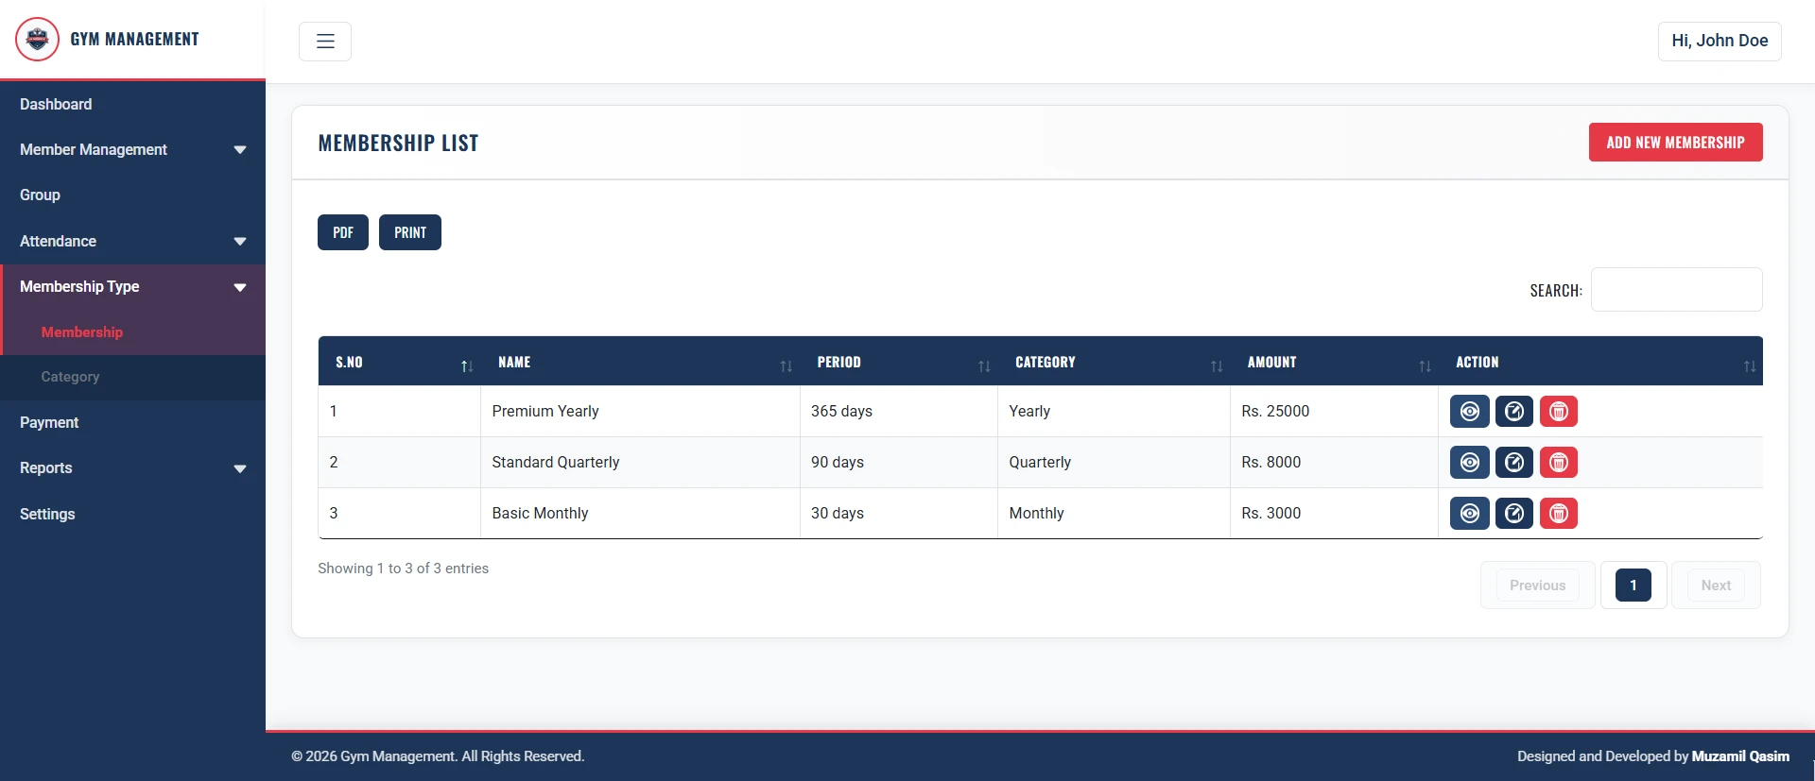View the Premium Yearly membership with the eye icon
1815x781 pixels.
(1470, 411)
